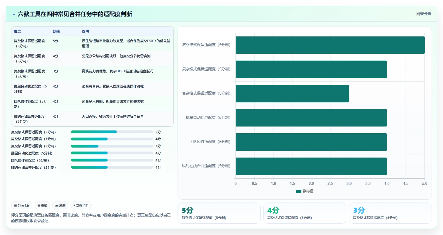
Task: Select the row 常见办公结构适配较好，但复杂分节仍需实测
Action: tap(92, 58)
